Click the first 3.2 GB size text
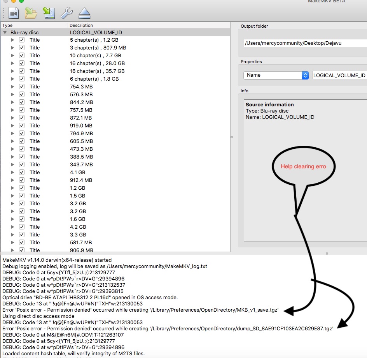The image size is (367, 358). pos(78,203)
